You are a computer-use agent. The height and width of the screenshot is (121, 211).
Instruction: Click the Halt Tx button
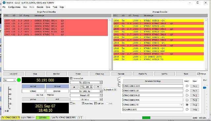click(x=164, y=74)
